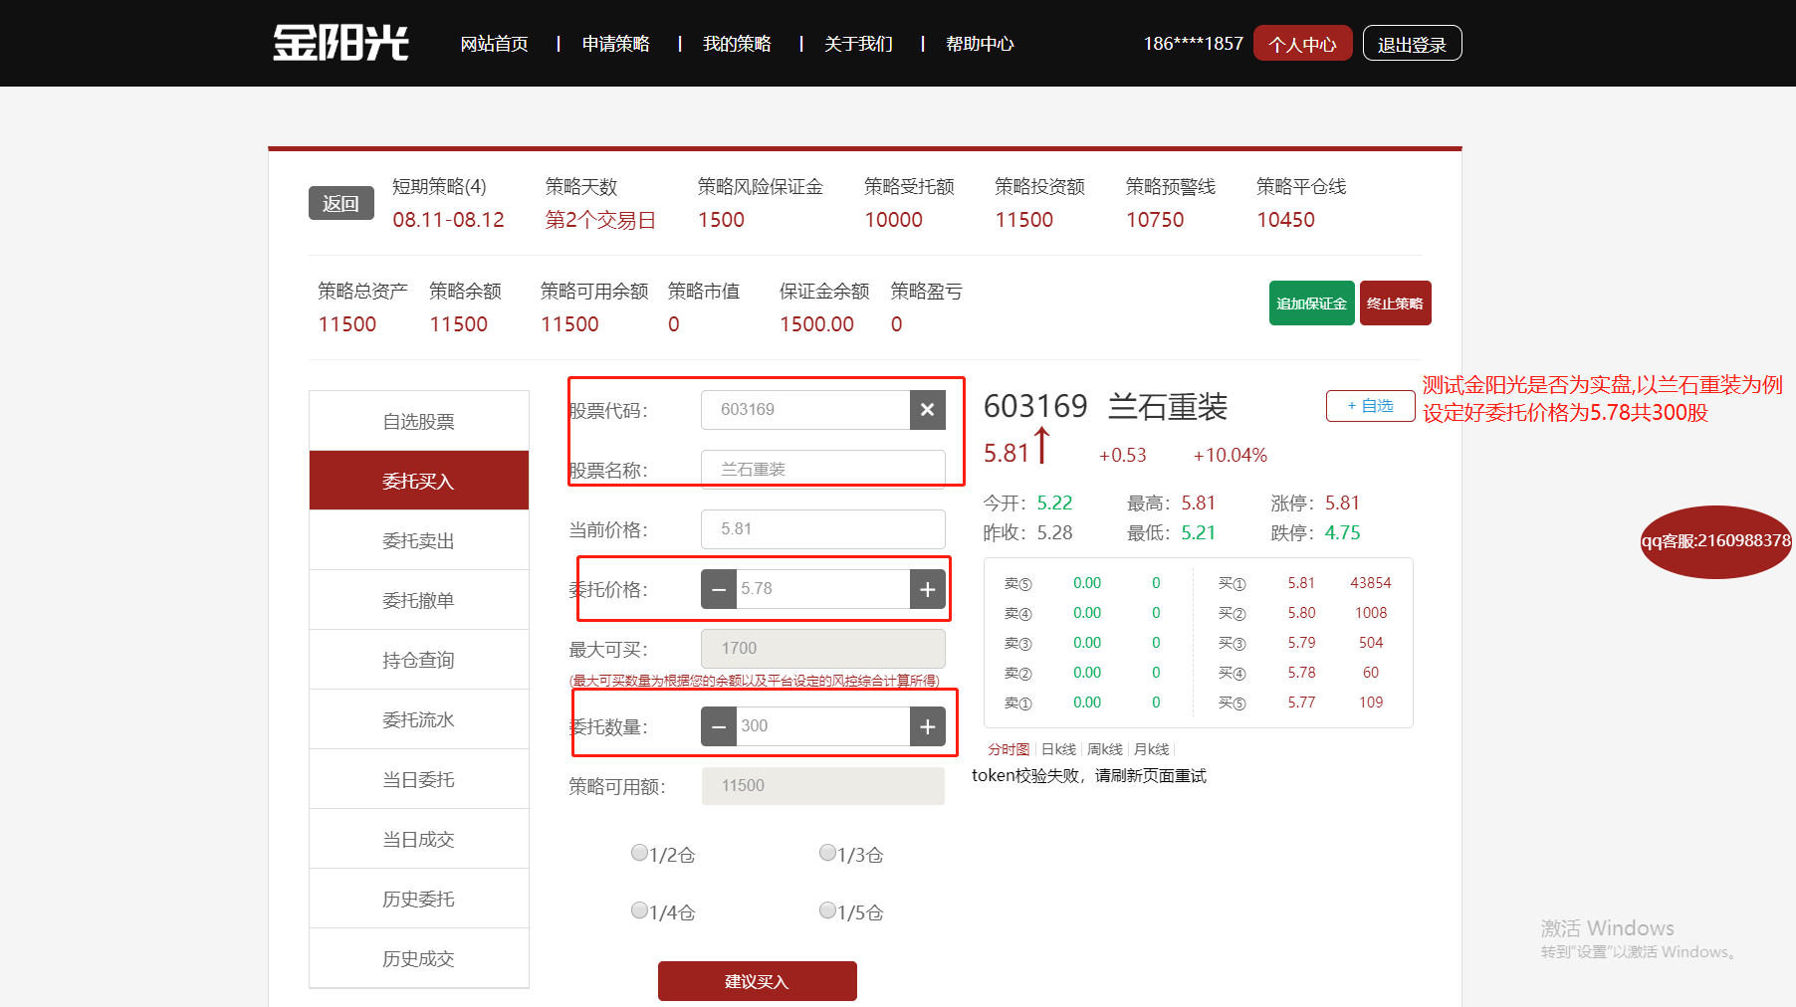Decrease order quantity with minus button

click(x=718, y=726)
